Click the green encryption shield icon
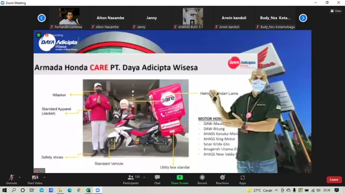345x194 pixels. pyautogui.click(x=39, y=35)
